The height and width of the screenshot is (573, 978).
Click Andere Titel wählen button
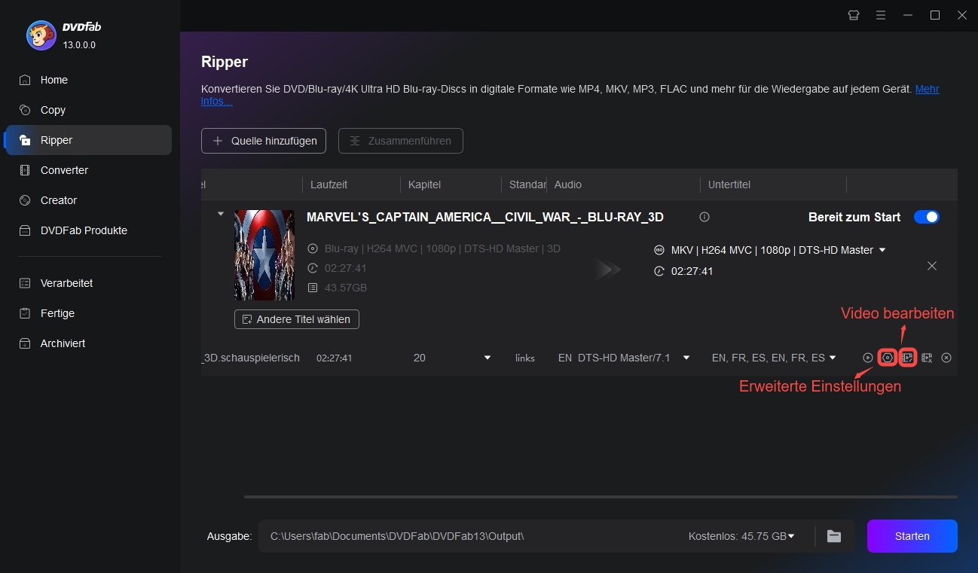pyautogui.click(x=297, y=319)
